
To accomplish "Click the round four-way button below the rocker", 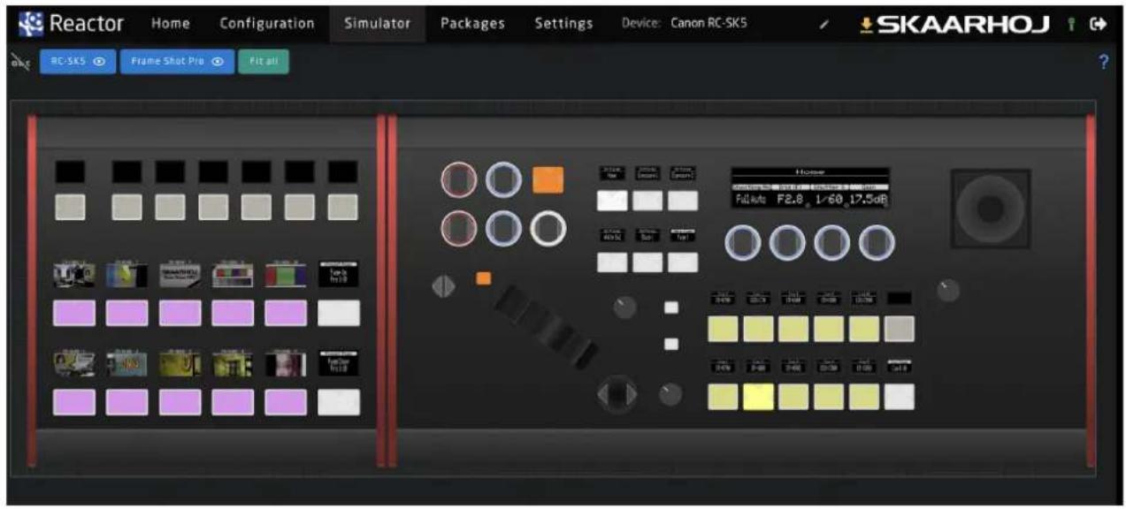I will tap(617, 394).
